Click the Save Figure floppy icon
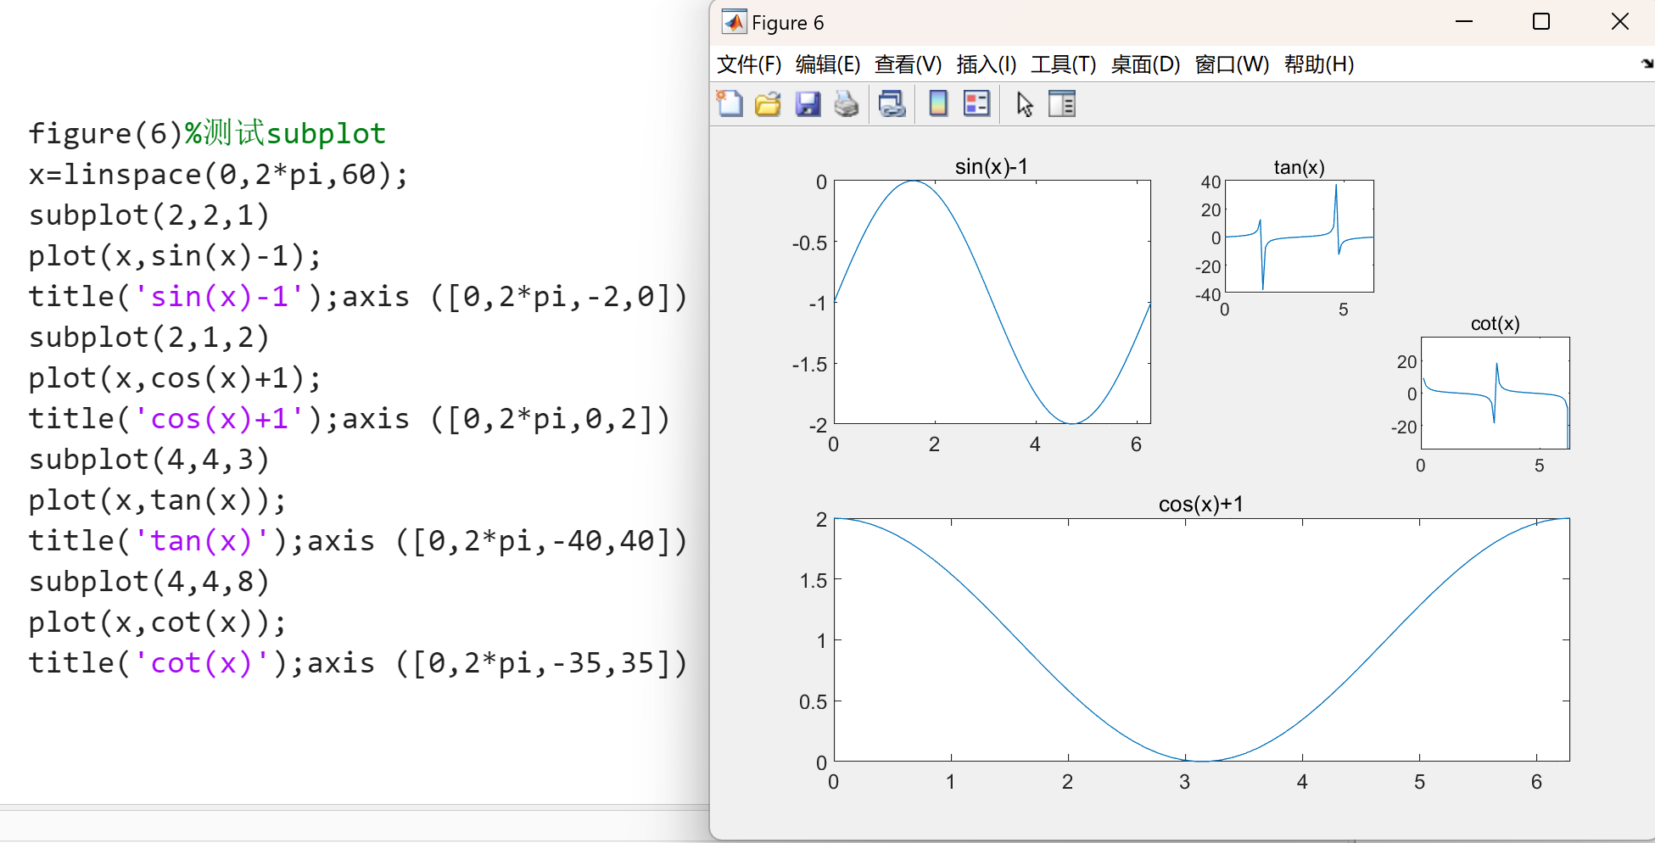1655x843 pixels. [x=808, y=103]
